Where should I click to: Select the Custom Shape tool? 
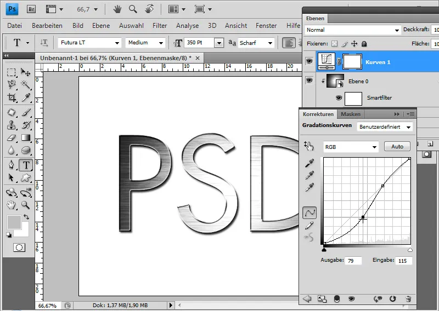point(26,177)
